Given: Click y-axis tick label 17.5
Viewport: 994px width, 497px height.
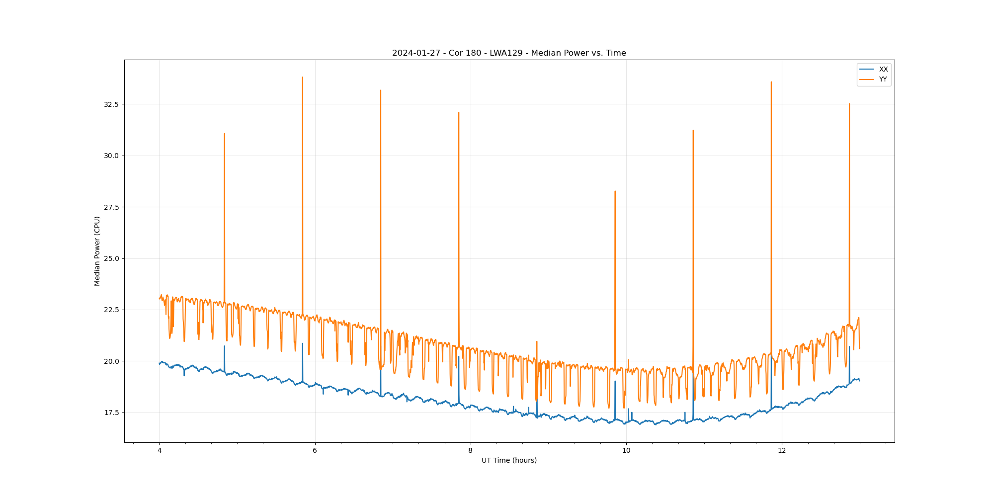Looking at the screenshot, I should click(x=111, y=413).
